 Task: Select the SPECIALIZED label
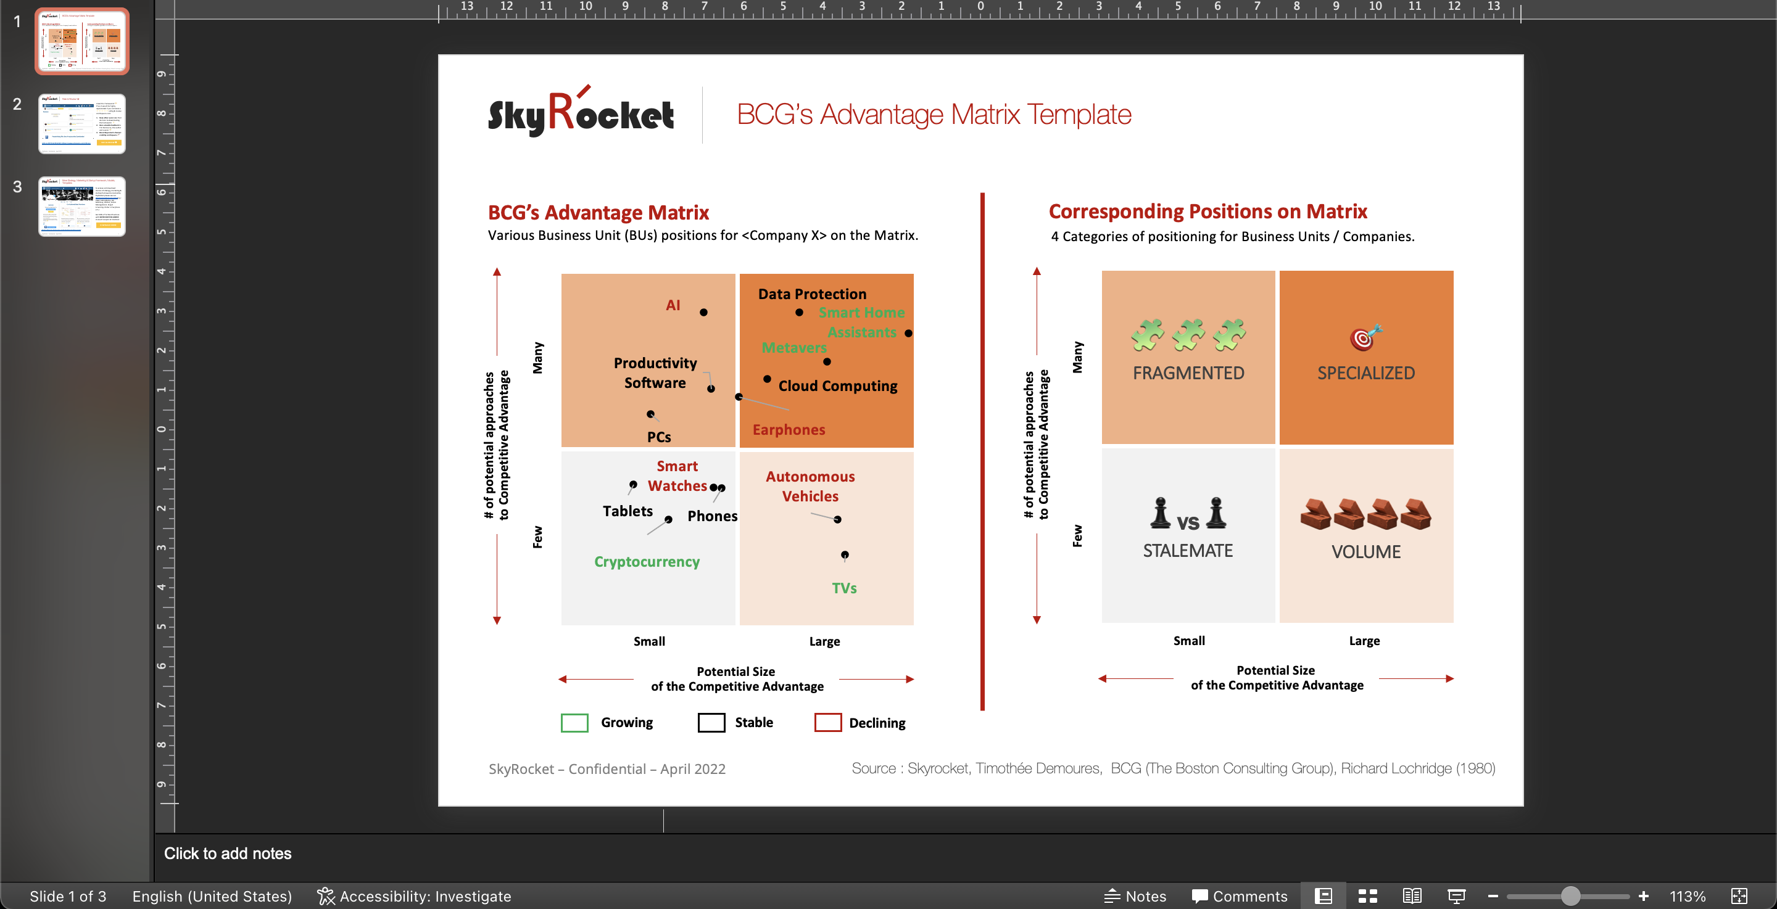coord(1366,373)
